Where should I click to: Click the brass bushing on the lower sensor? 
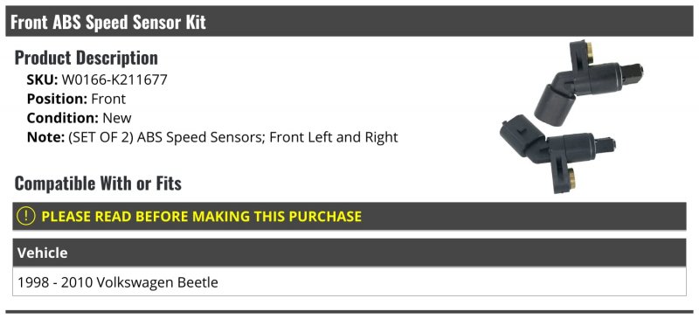pos(572,178)
